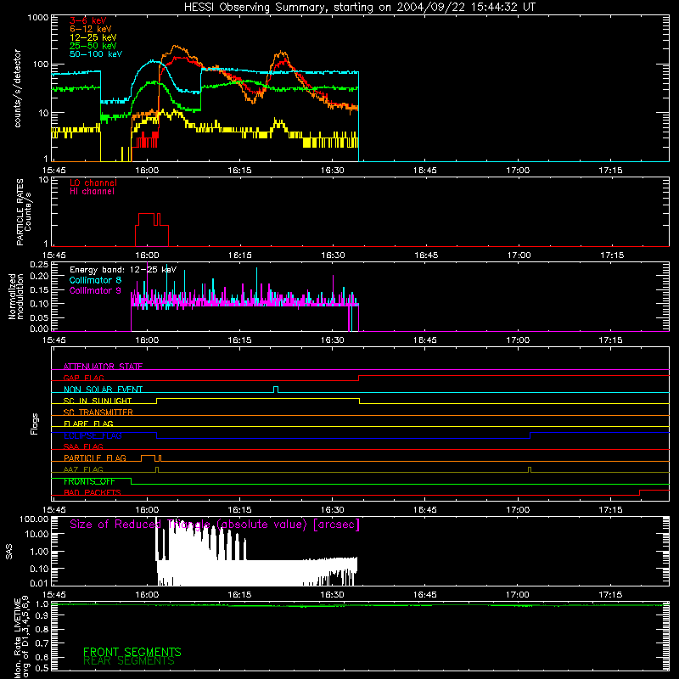This screenshot has height=679, width=679.
Task: Select the HI channel legend label
Action: 92,192
